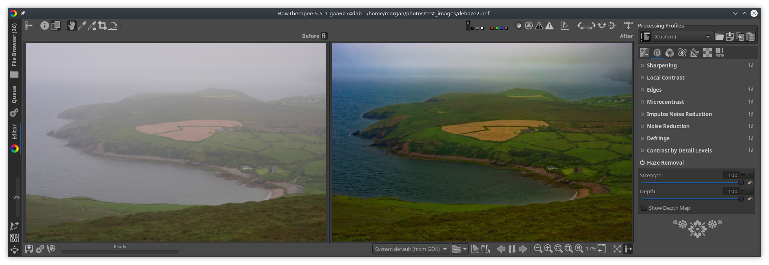Expand the Sharpening section

pyautogui.click(x=661, y=65)
